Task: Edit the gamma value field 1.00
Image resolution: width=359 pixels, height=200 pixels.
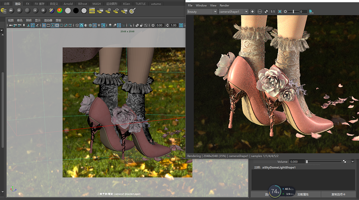Action: coord(174,25)
